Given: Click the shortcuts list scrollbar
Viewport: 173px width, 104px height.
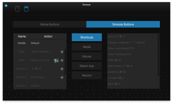Looking at the screenshot, I should (x=159, y=55).
